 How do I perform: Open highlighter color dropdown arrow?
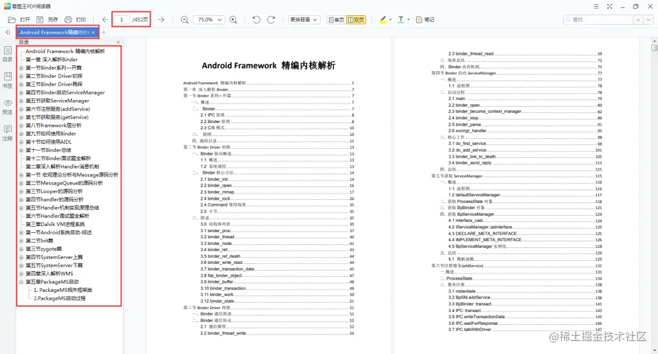pyautogui.click(x=391, y=19)
